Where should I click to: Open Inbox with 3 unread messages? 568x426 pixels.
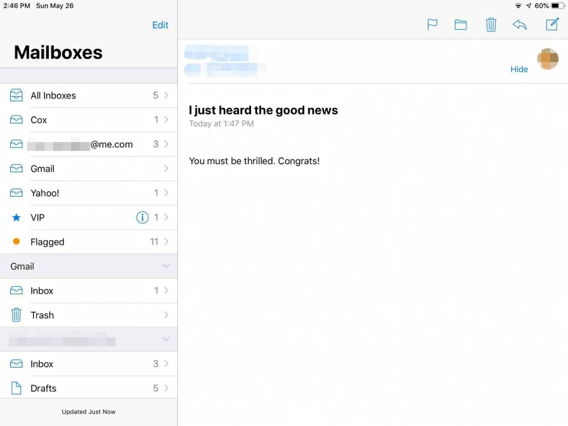click(x=89, y=364)
